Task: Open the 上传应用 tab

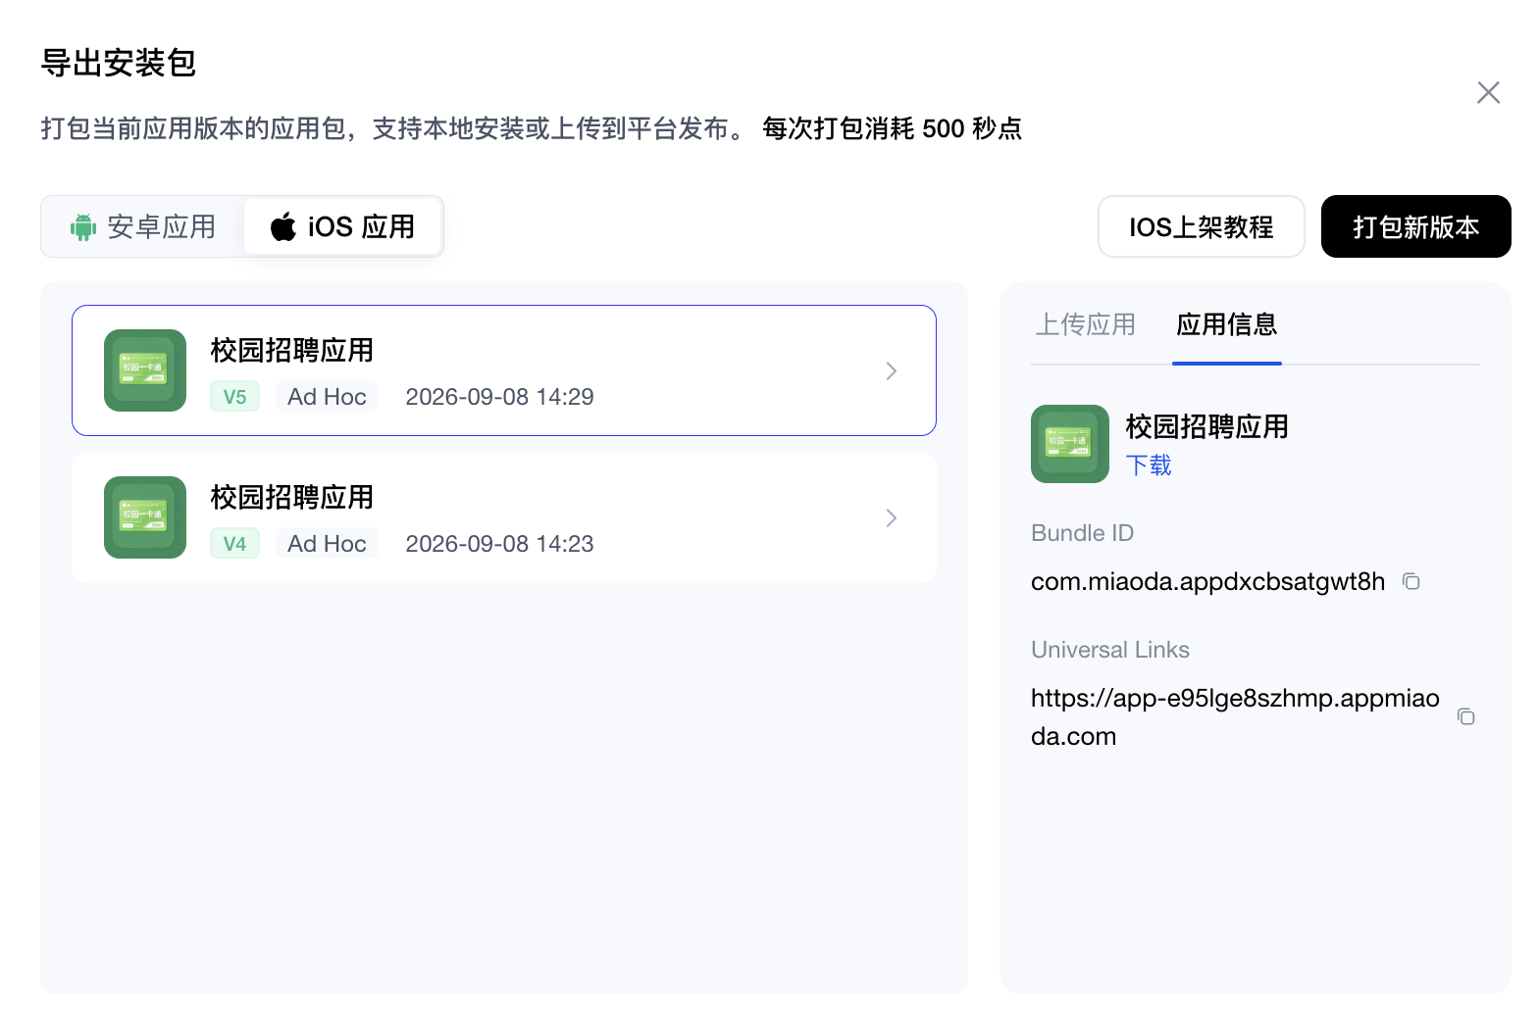Action: tap(1085, 324)
